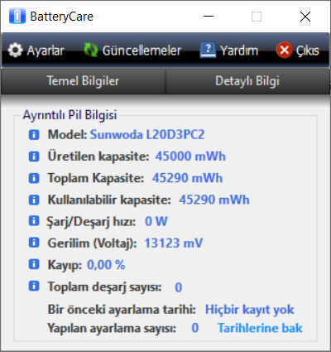Click info icon beside Toplam deşarj sayısı
The image size is (331, 352).
(34, 286)
